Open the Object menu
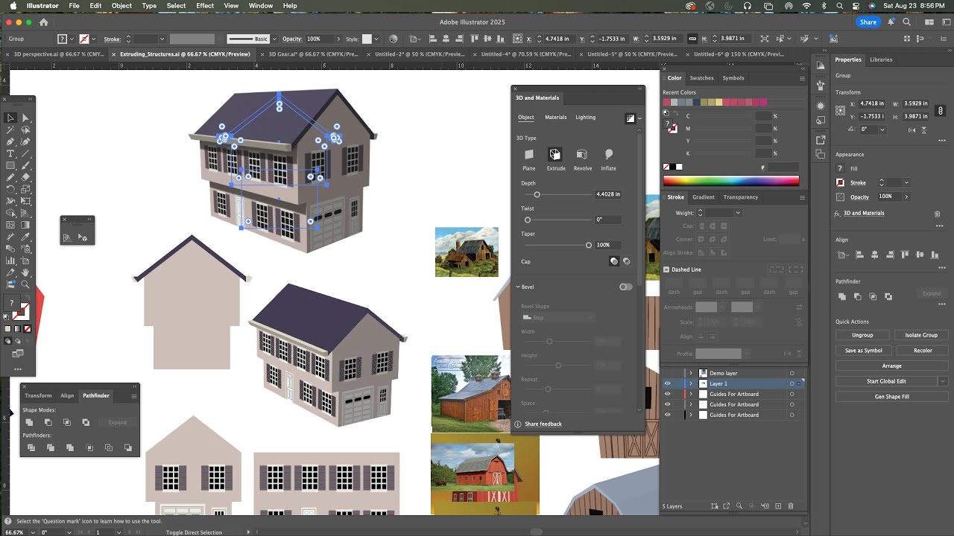The image size is (954, 536). click(121, 5)
